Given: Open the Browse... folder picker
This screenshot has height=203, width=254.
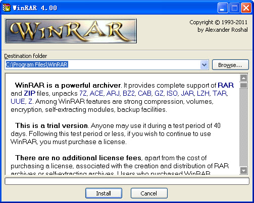Looking at the screenshot, I should point(230,65).
